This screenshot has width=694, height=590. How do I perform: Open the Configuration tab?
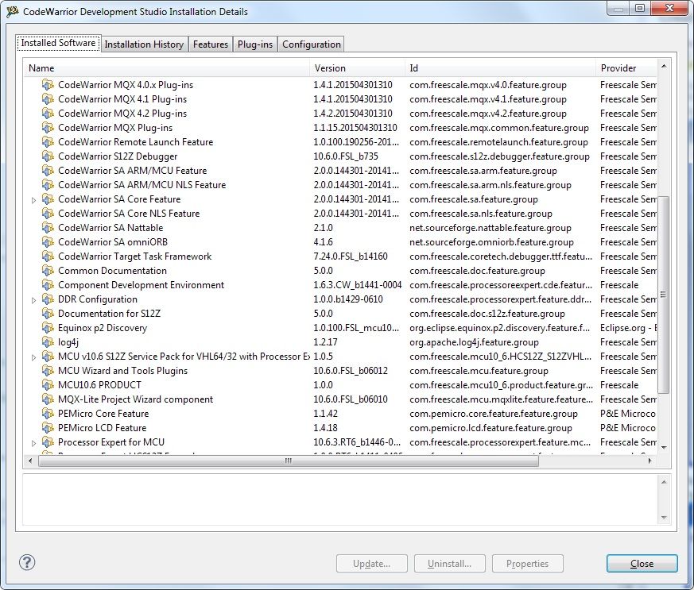click(311, 44)
